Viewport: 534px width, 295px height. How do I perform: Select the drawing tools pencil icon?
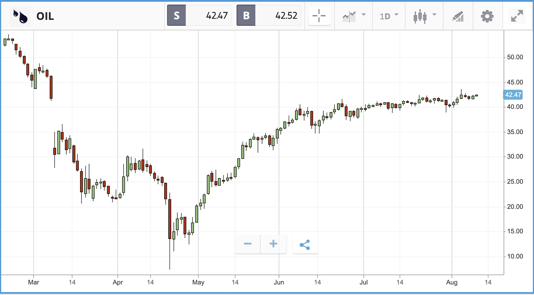(458, 16)
